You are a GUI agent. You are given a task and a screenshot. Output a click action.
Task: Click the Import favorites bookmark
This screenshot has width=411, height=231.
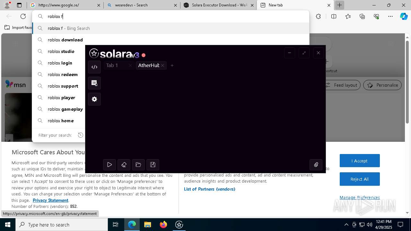tap(18, 28)
